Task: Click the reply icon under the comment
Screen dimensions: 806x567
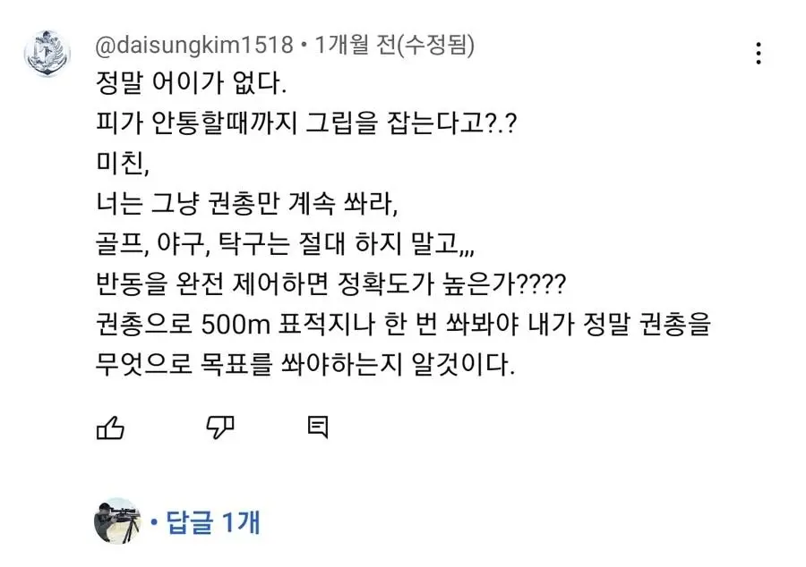Action: (x=317, y=427)
